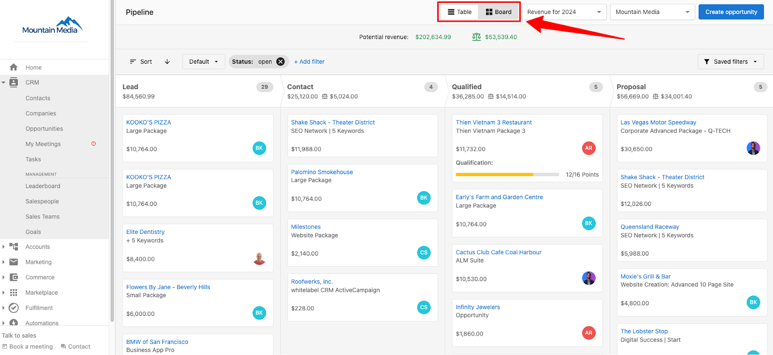773x355 pixels.
Task: Switch pipeline to Board view
Action: coord(498,12)
